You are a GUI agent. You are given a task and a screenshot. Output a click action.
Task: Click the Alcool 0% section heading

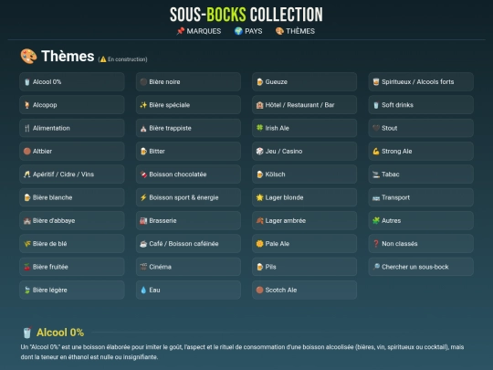(60, 333)
